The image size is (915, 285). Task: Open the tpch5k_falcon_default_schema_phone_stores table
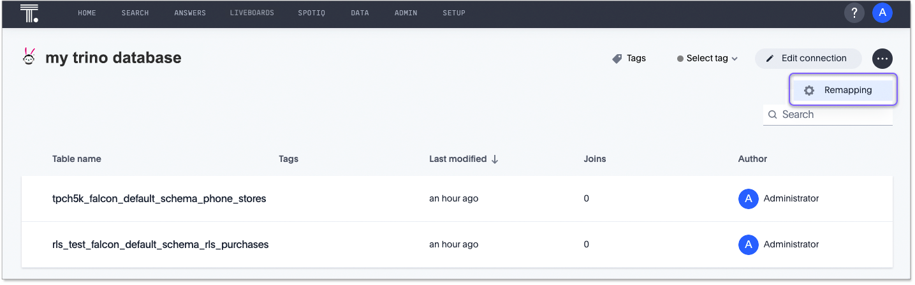[159, 199]
